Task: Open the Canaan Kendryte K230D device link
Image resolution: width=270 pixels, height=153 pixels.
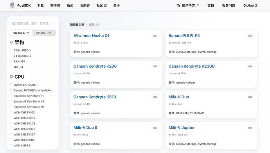Action: pyautogui.click(x=191, y=66)
